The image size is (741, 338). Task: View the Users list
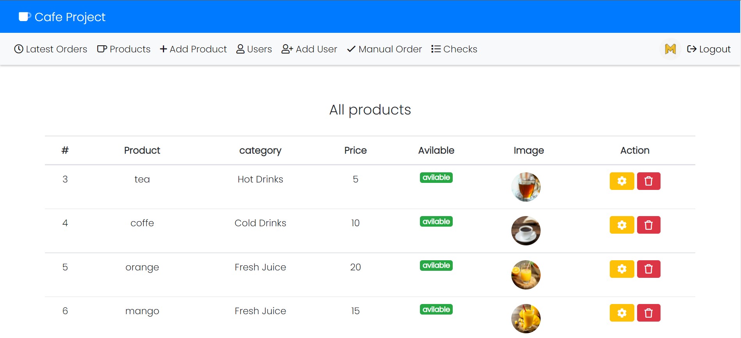point(254,49)
